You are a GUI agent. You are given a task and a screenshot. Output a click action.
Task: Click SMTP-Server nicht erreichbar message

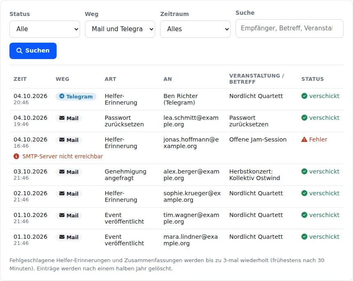pos(62,156)
